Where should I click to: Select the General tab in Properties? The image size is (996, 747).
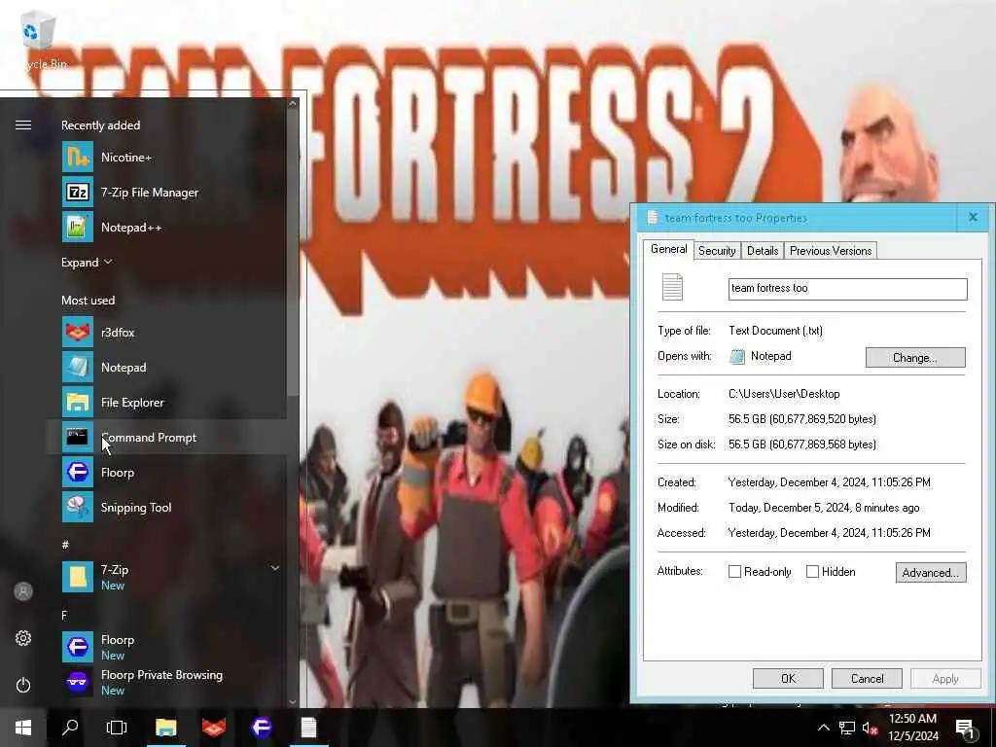point(668,249)
